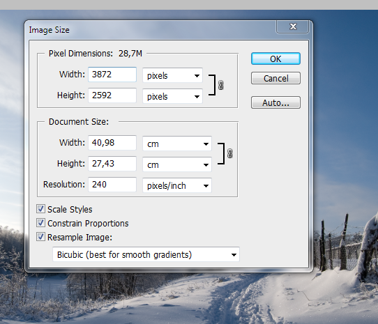Open the pixel Width units dropdown

click(172, 75)
